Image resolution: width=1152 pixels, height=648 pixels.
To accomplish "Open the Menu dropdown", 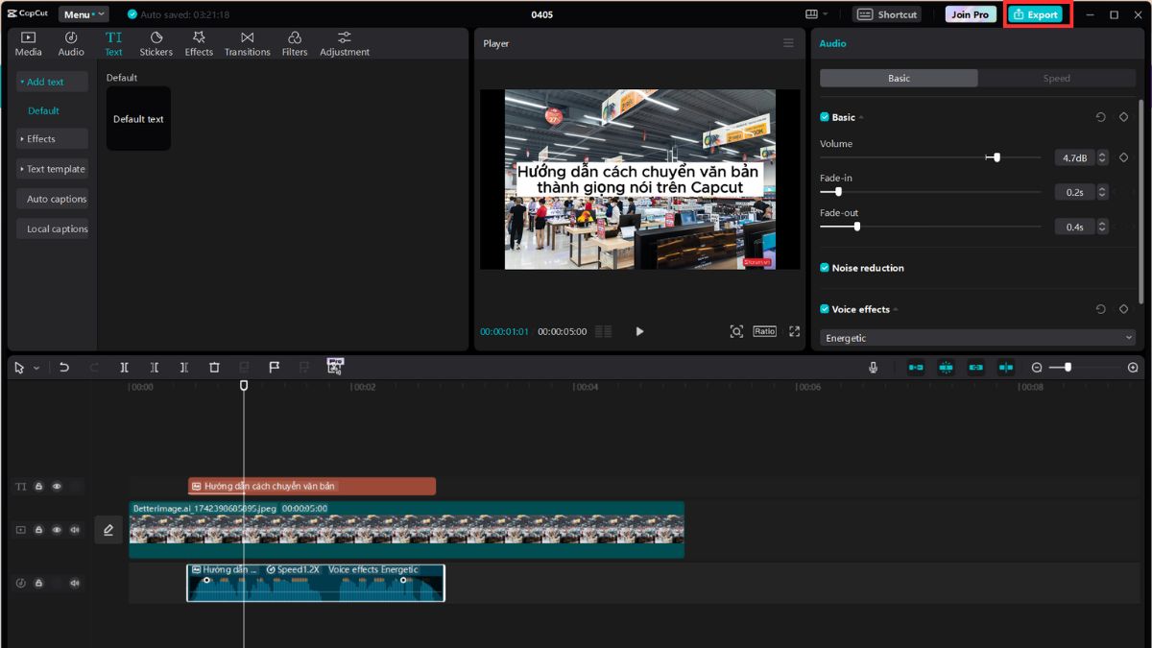I will (84, 14).
